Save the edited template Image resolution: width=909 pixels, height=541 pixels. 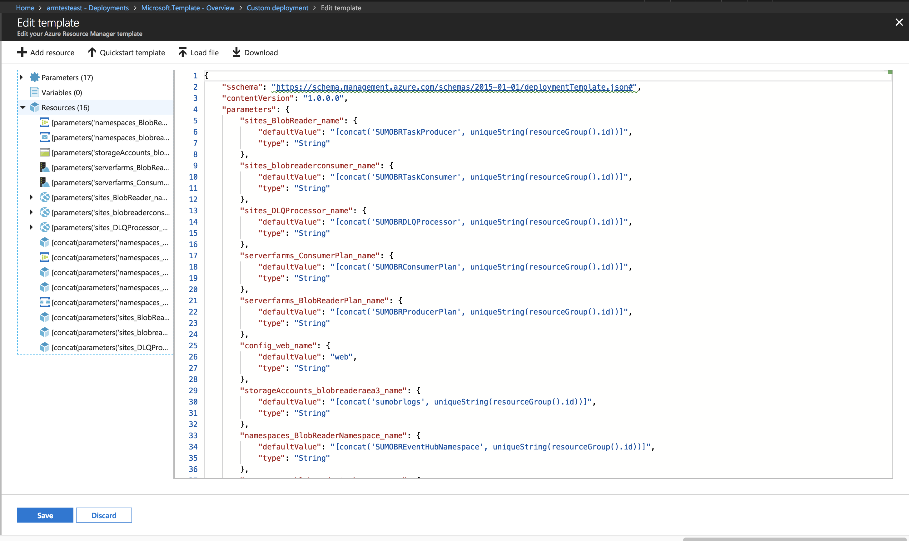click(x=45, y=515)
